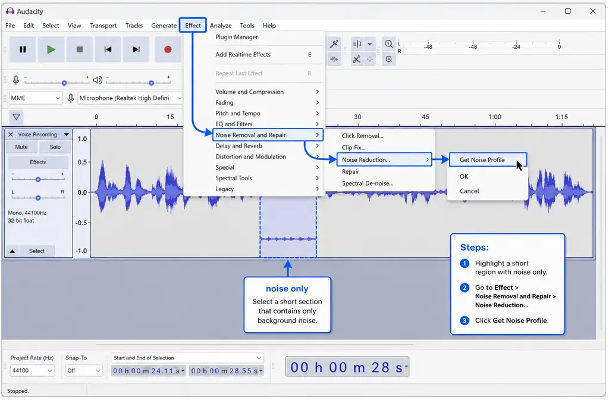Open the Microphone recording device dropdown

click(x=130, y=98)
